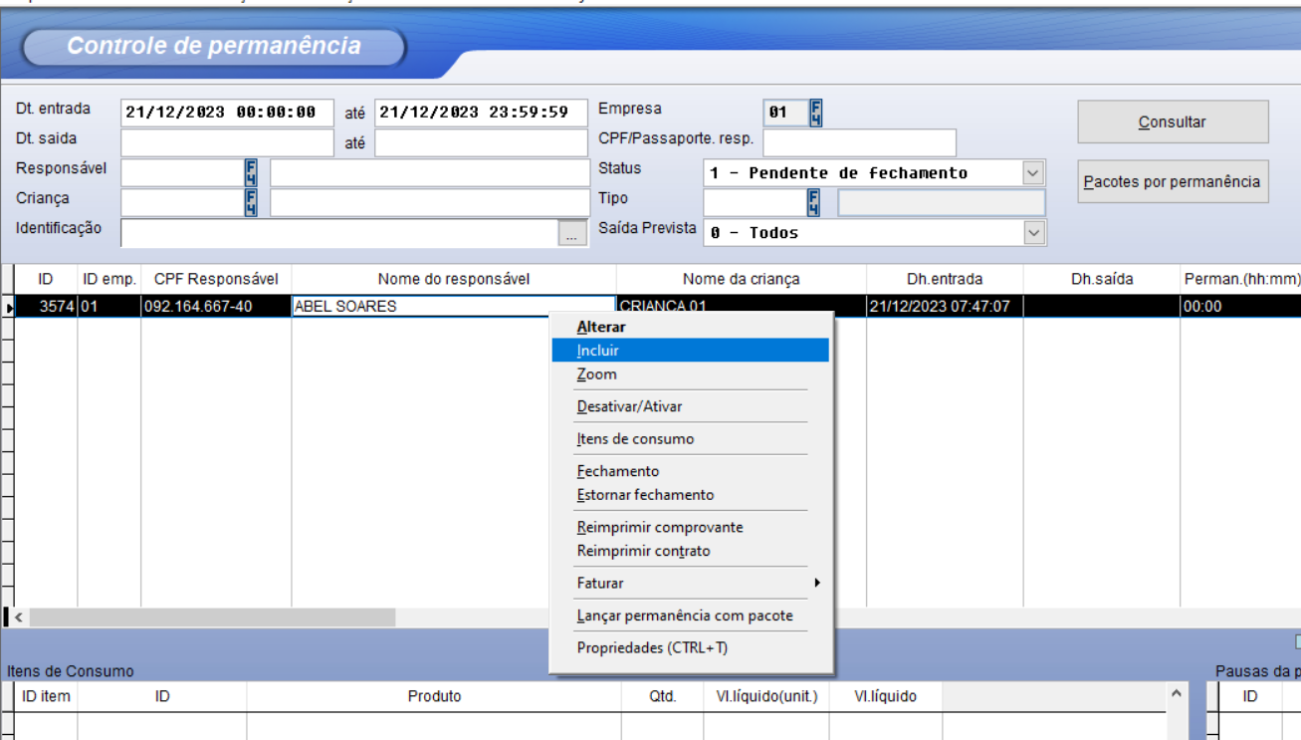Screen dimensions: 1301x740
Task: Click the Dh.entrada column header
Action: point(944,279)
